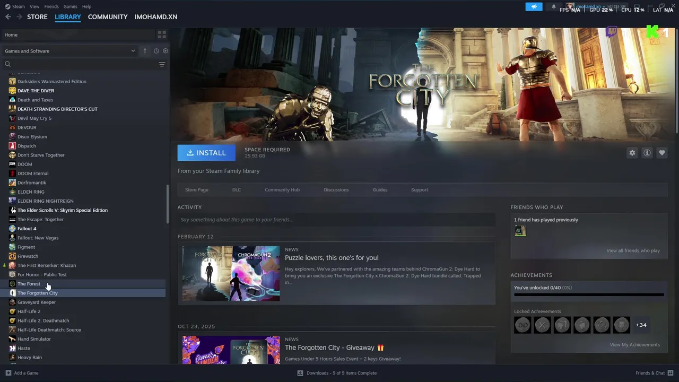
Task: Open the Help menu
Action: [86, 6]
